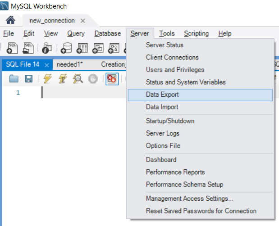Run Explain on the current statement
This screenshot has width=279, height=226.
[78, 79]
